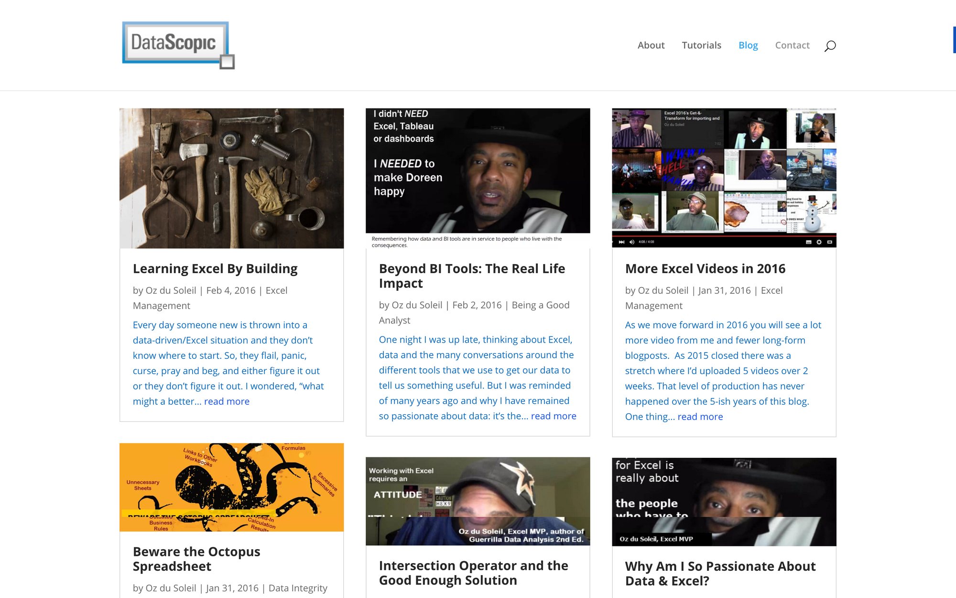Image resolution: width=956 pixels, height=598 pixels.
Task: Click author Oz du Soleil on Octopus post
Action: point(171,588)
